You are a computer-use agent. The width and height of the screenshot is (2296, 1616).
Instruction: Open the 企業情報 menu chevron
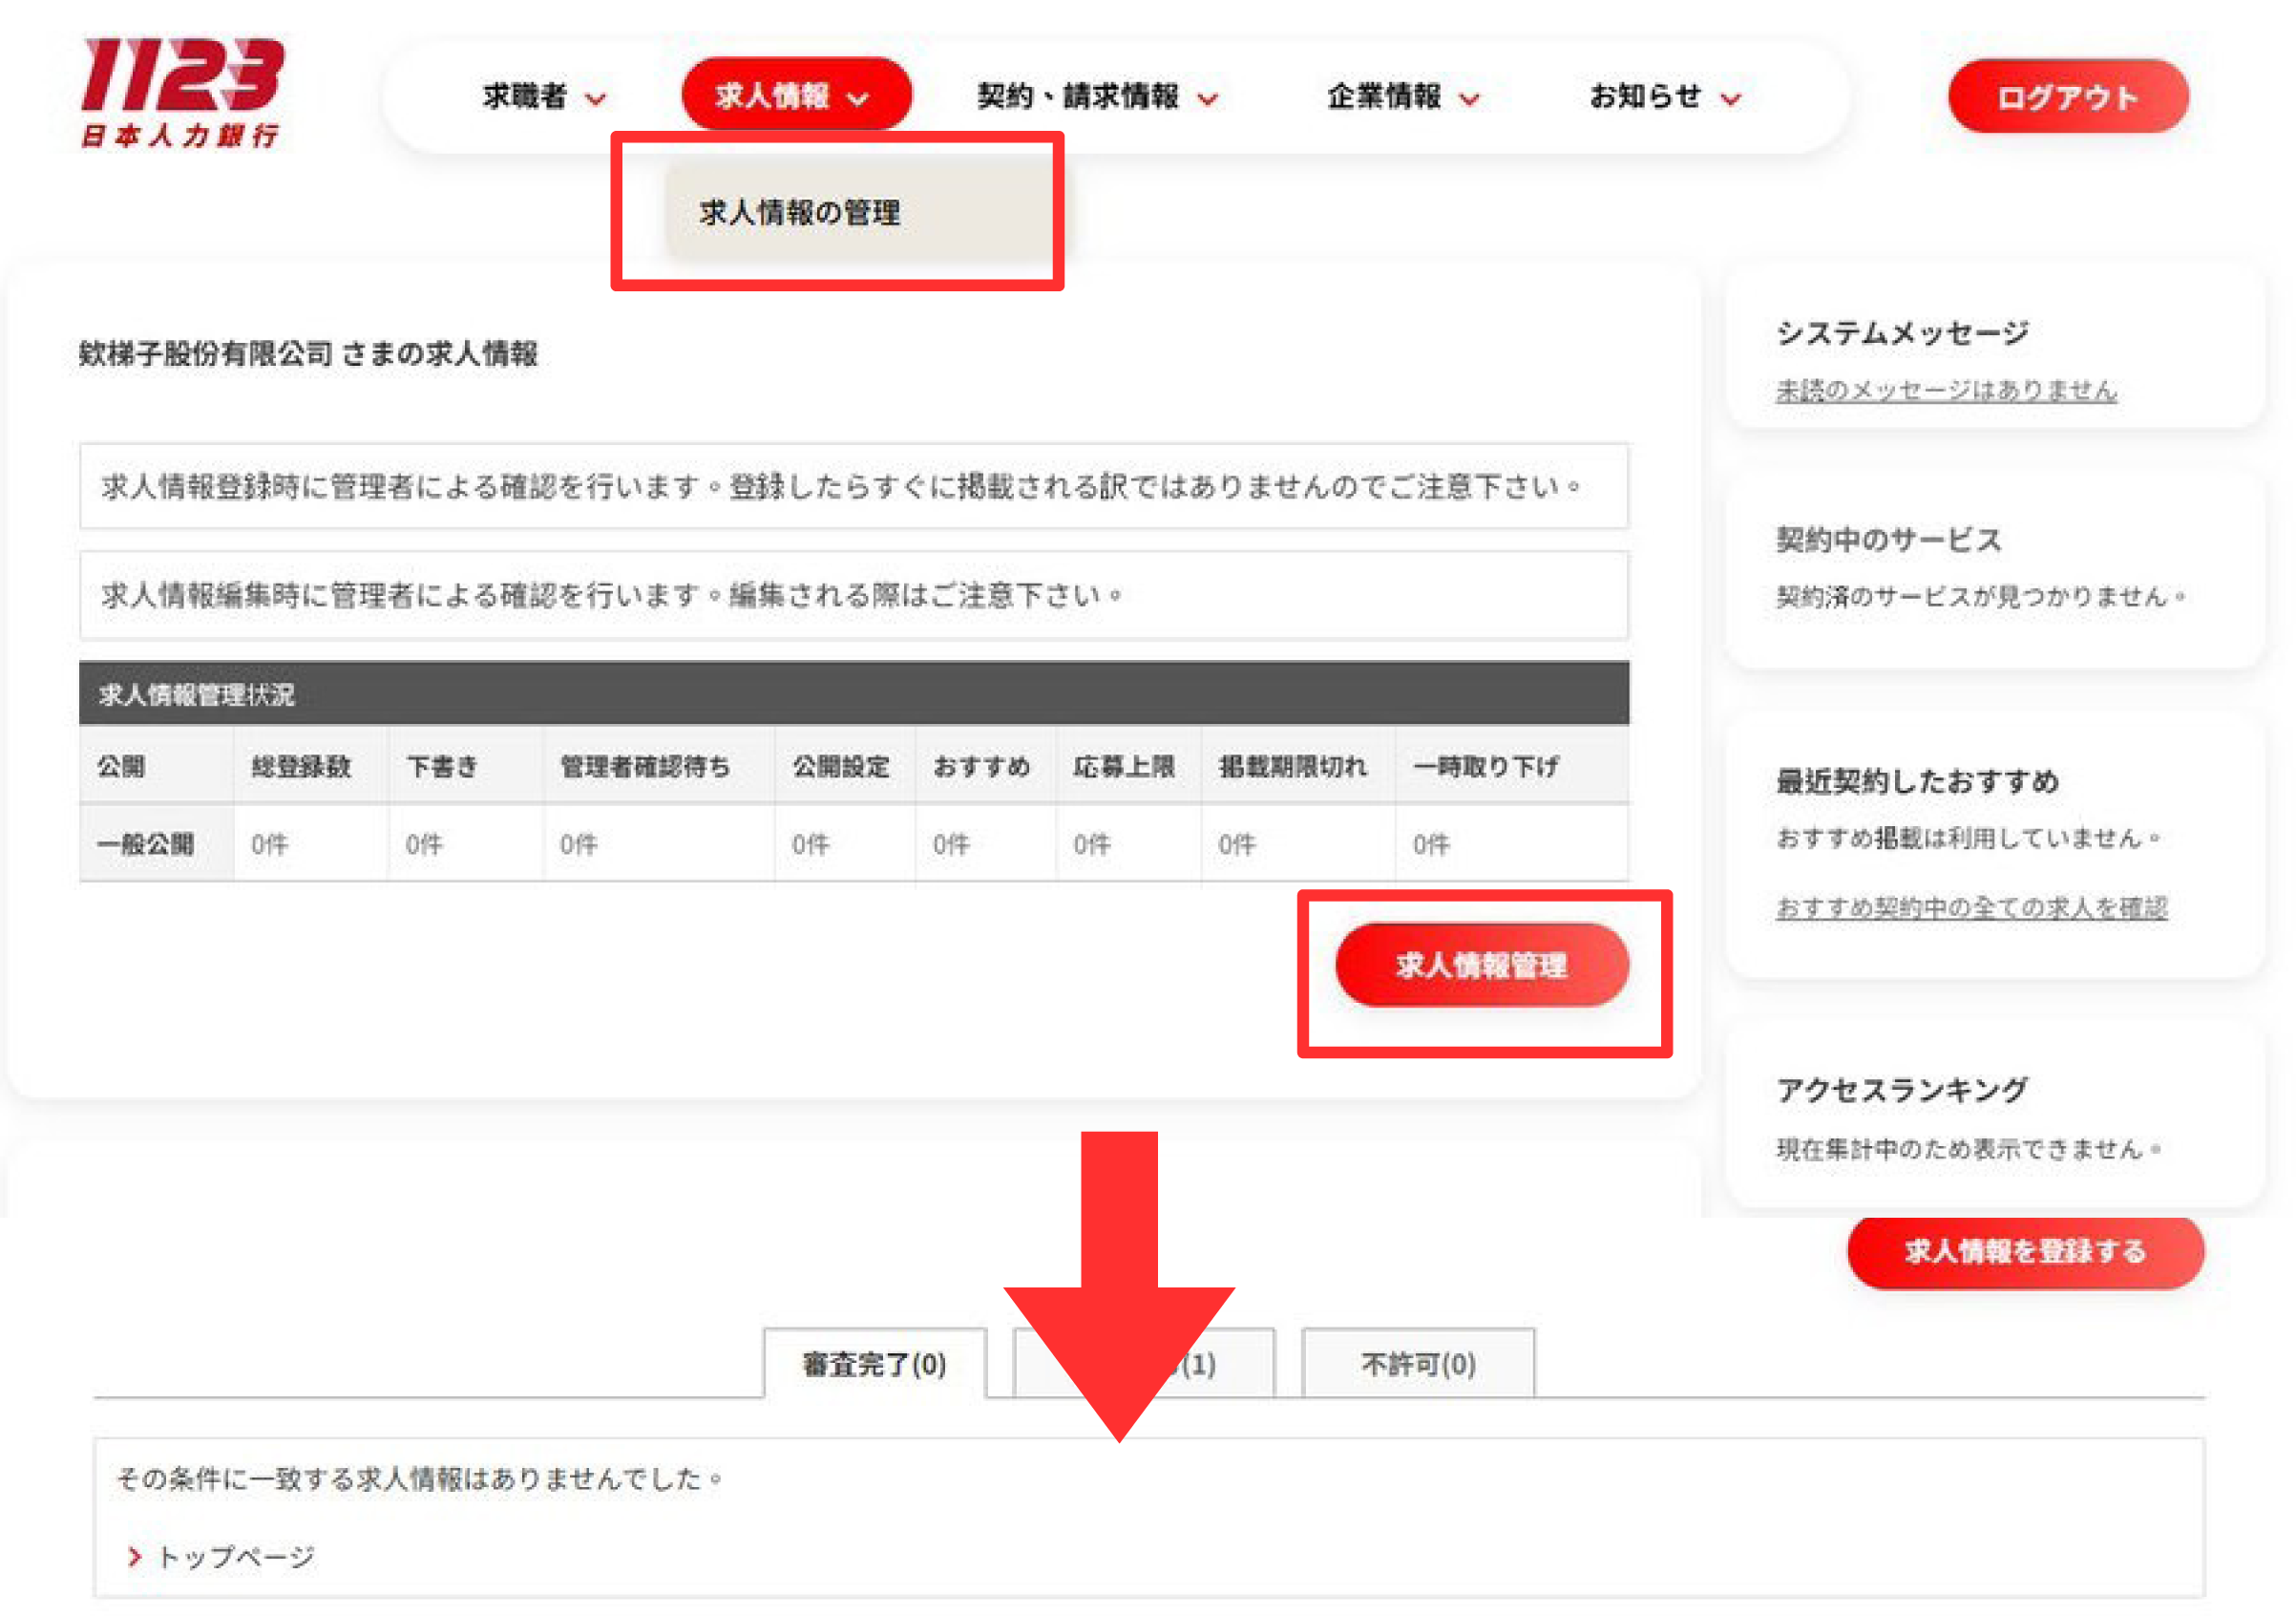1469,99
